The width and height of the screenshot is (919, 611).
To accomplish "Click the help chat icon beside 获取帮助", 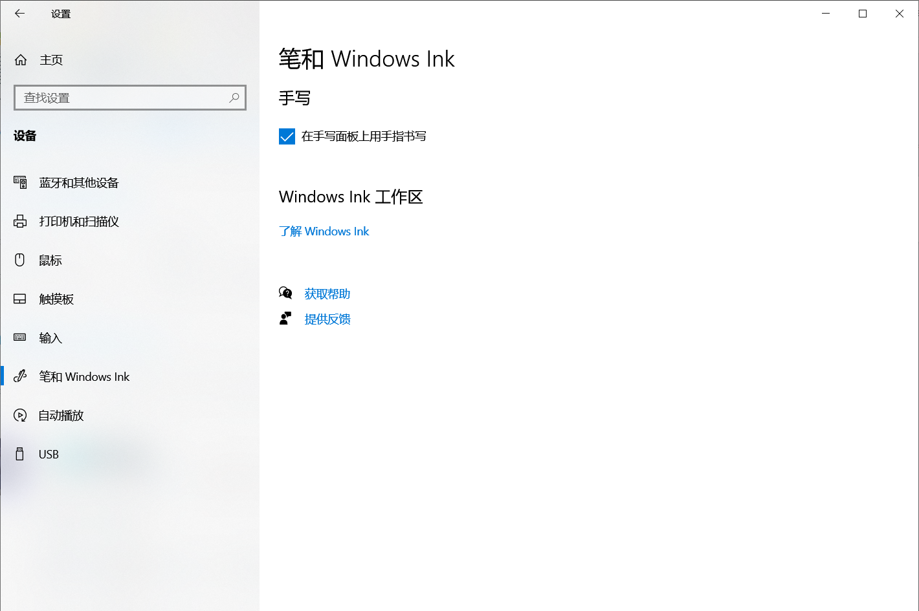I will click(285, 294).
